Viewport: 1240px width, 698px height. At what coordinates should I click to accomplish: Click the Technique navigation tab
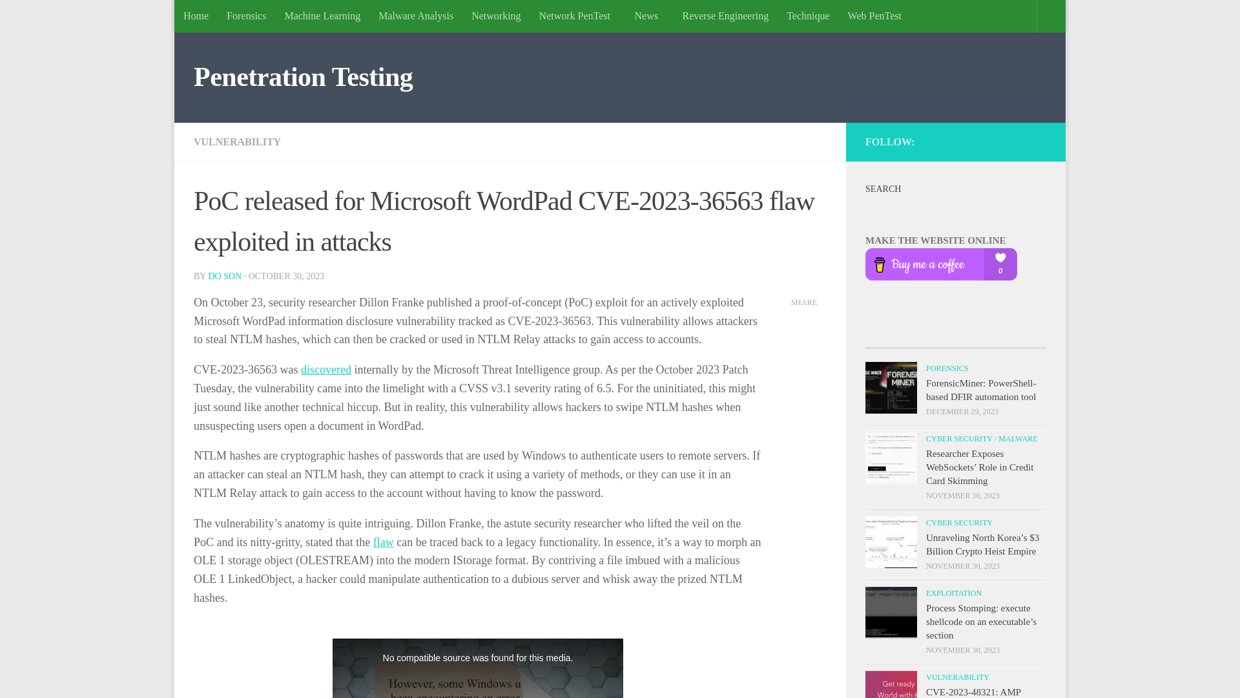pyautogui.click(x=808, y=16)
